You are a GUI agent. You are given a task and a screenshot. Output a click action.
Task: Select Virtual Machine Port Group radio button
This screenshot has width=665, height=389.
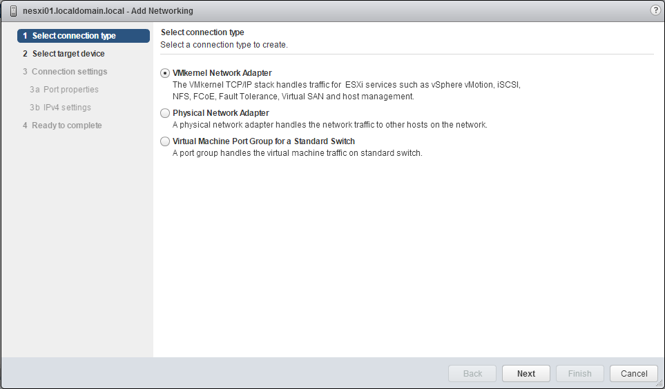(x=164, y=141)
